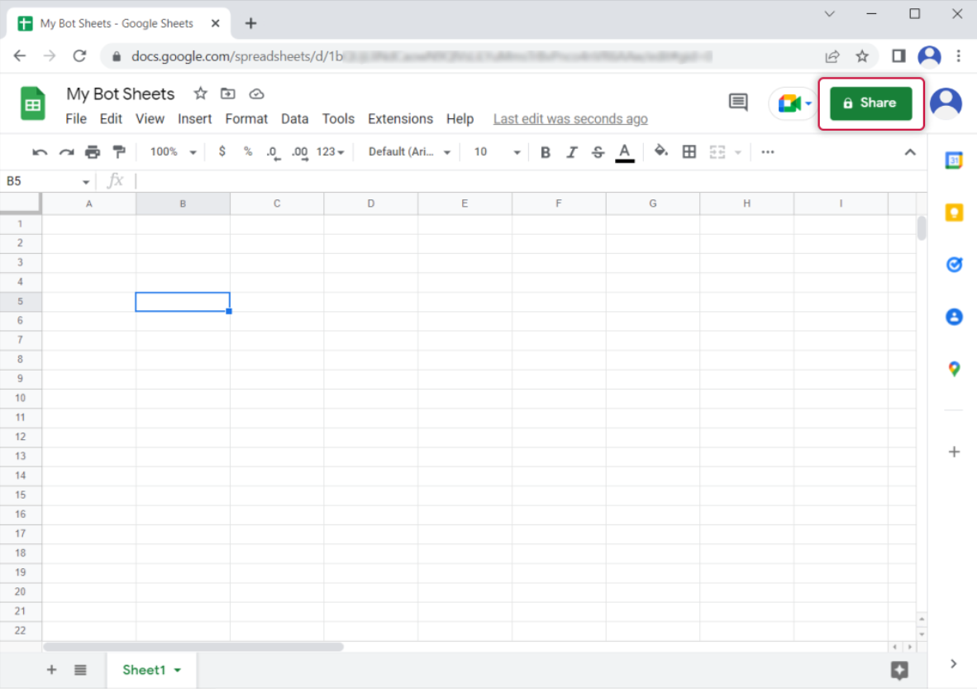This screenshot has width=977, height=689.
Task: Star the My Bot Sheets document
Action: point(200,93)
